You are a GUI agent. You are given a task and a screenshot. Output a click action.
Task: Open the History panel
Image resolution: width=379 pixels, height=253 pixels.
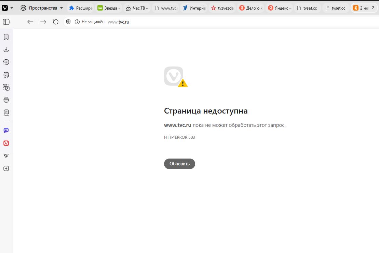coord(6,62)
